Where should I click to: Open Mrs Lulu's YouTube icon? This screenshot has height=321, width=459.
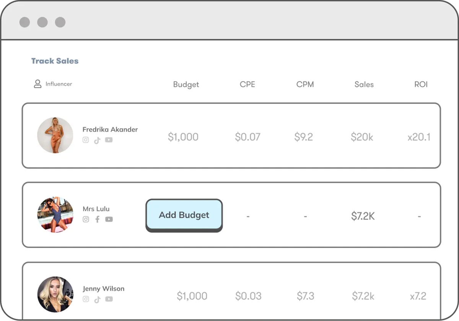pos(109,219)
